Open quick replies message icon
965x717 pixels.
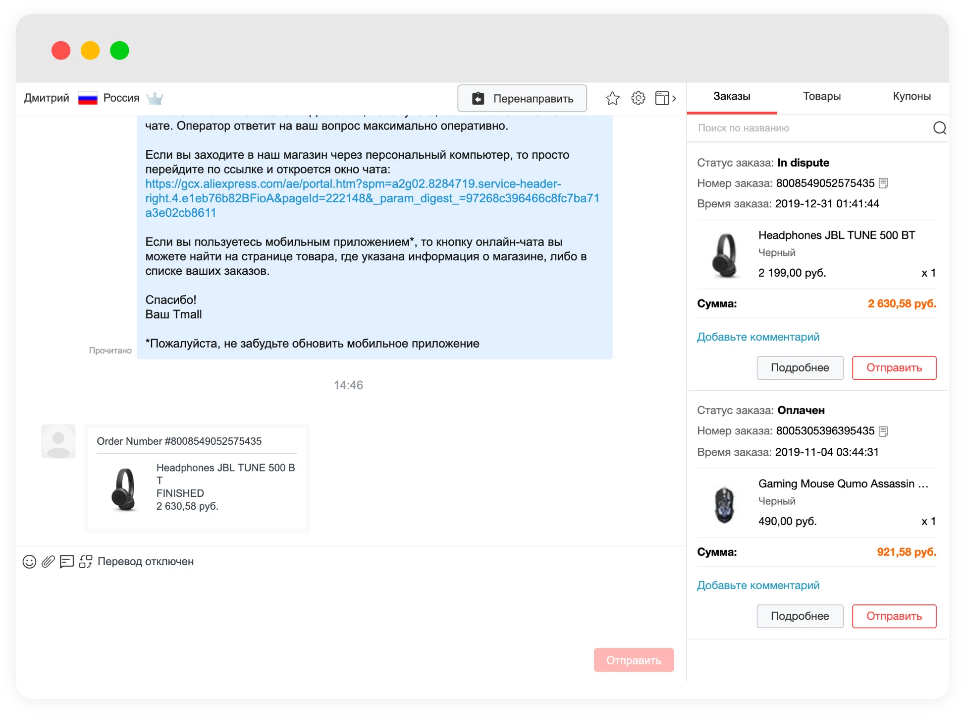[x=66, y=561]
